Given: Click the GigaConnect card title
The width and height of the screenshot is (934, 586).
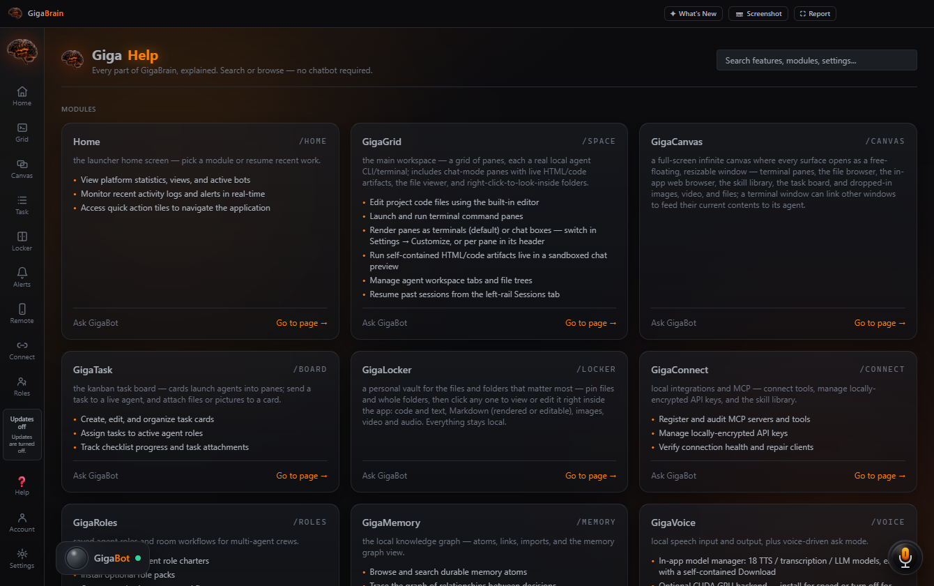Looking at the screenshot, I should point(680,370).
